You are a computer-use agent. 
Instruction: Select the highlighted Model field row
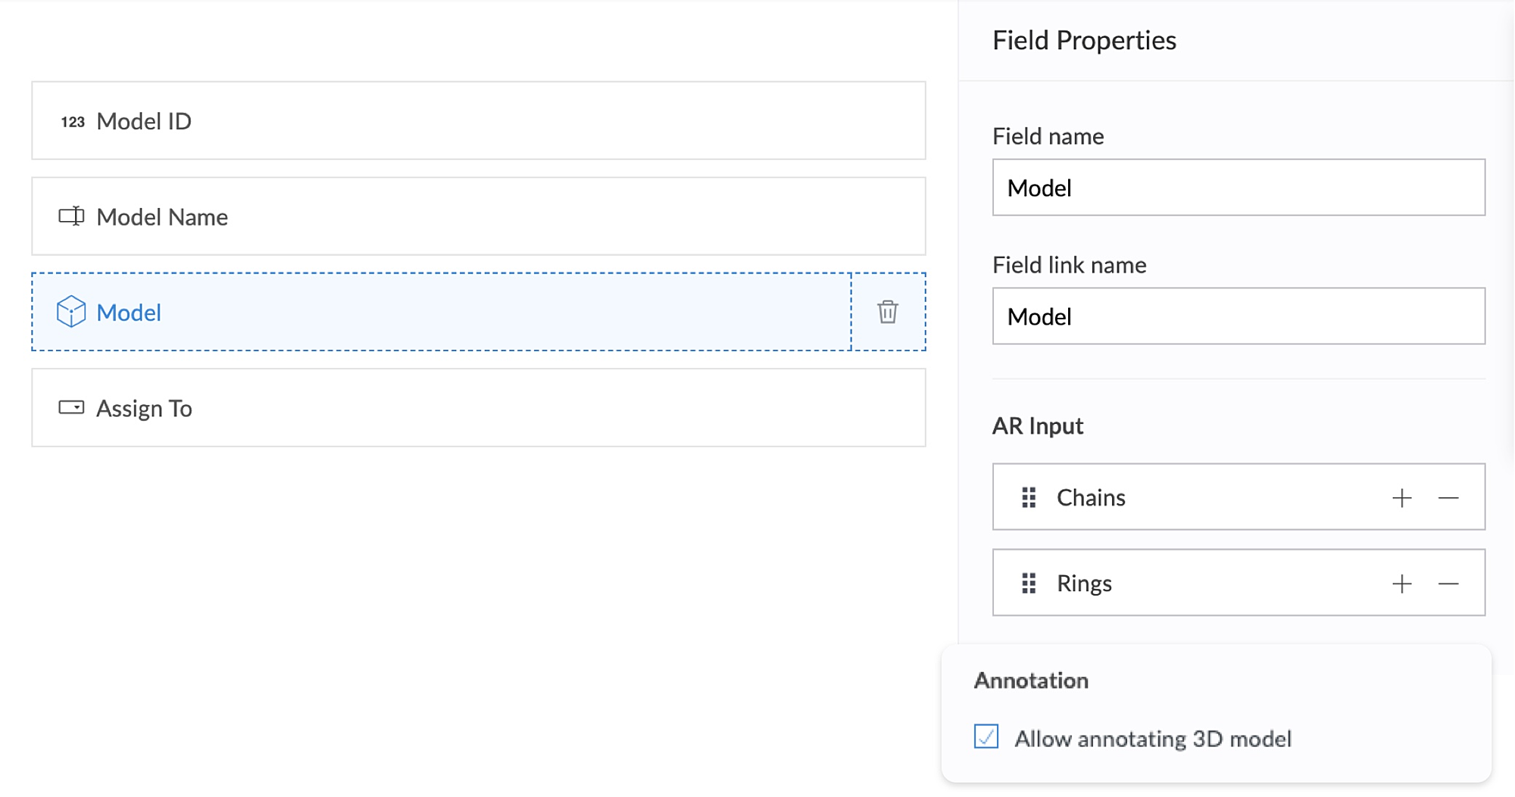tap(441, 312)
